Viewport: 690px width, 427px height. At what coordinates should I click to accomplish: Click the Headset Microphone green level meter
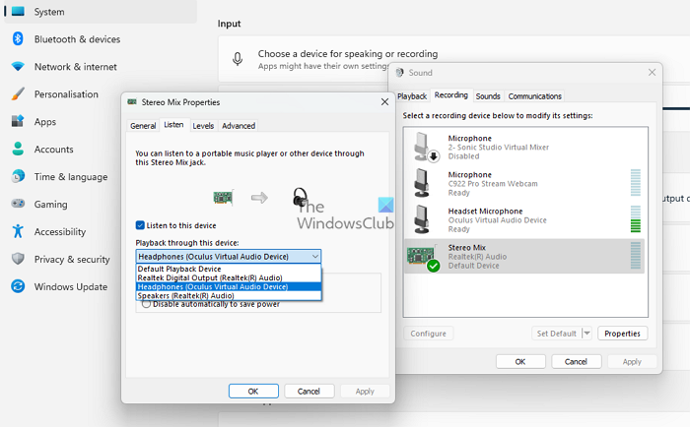pyautogui.click(x=636, y=218)
